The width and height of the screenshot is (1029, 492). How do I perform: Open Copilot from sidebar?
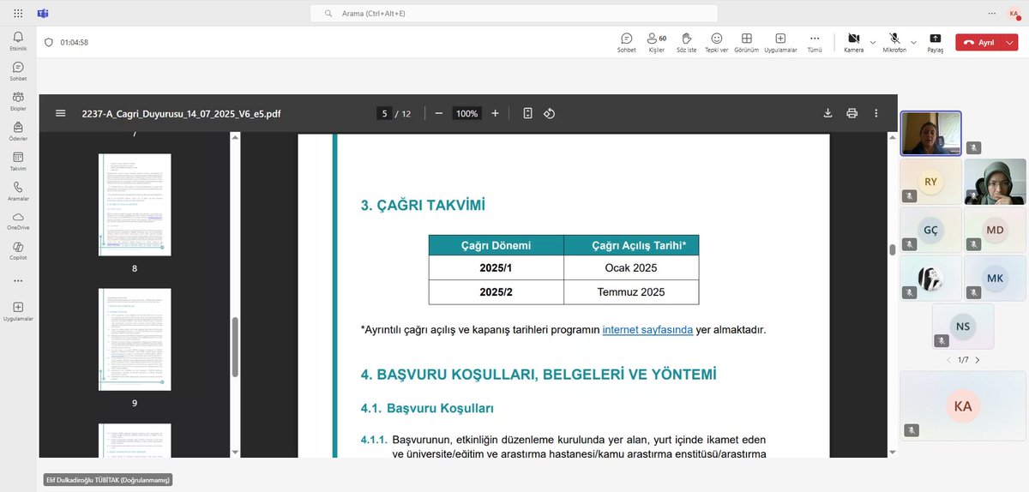tap(18, 250)
